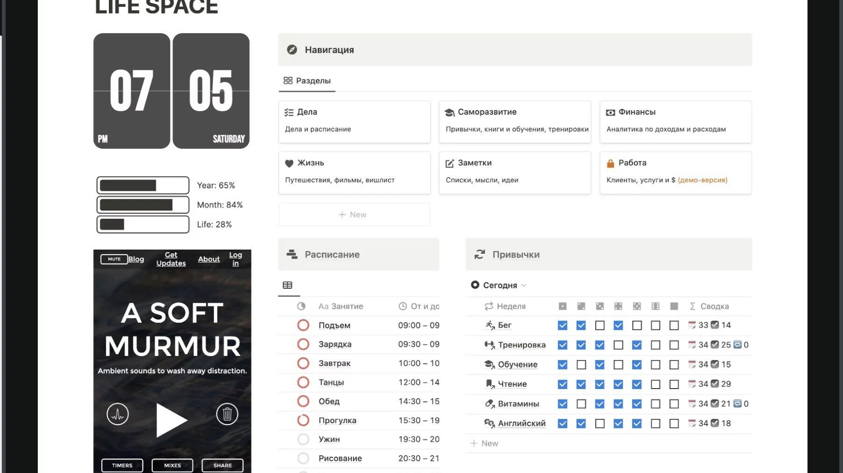The height and width of the screenshot is (473, 843).
Task: Select the Разделы tab
Action: (307, 81)
